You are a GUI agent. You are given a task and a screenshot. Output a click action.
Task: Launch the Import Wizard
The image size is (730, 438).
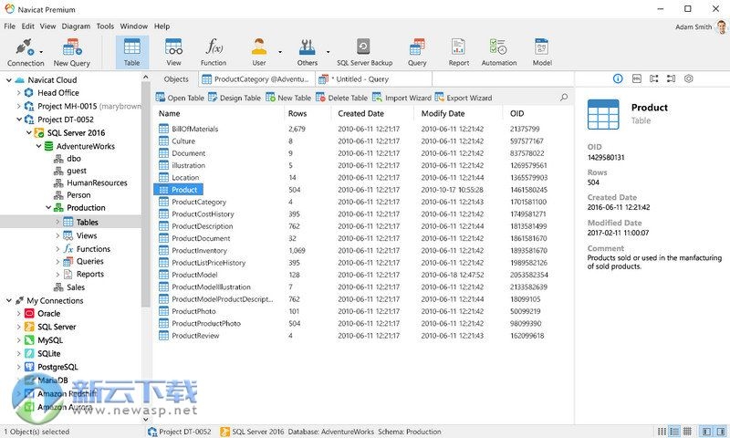click(x=401, y=98)
